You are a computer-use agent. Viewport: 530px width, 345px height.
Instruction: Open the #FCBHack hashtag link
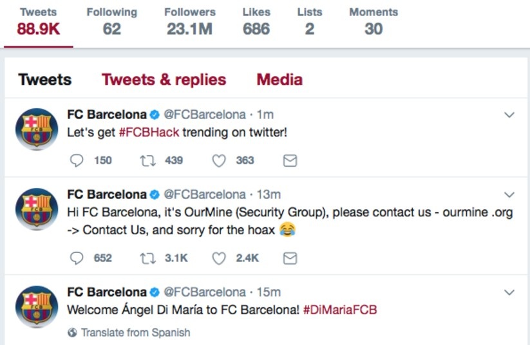click(x=149, y=132)
